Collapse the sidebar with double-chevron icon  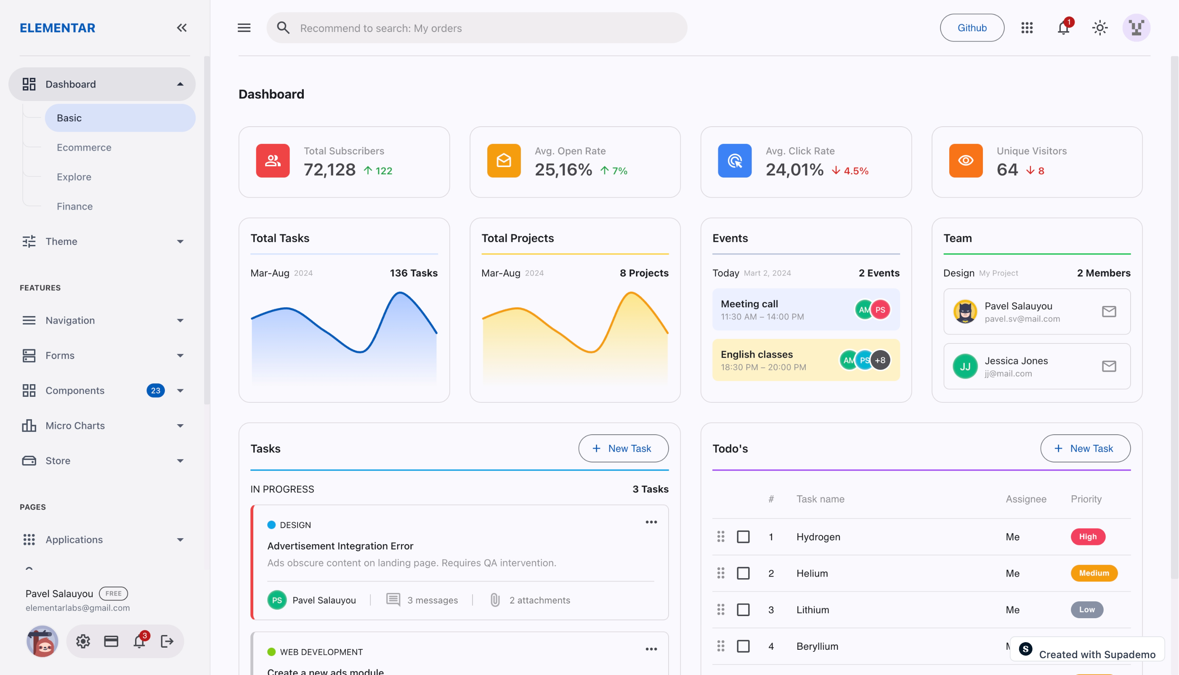tap(182, 28)
